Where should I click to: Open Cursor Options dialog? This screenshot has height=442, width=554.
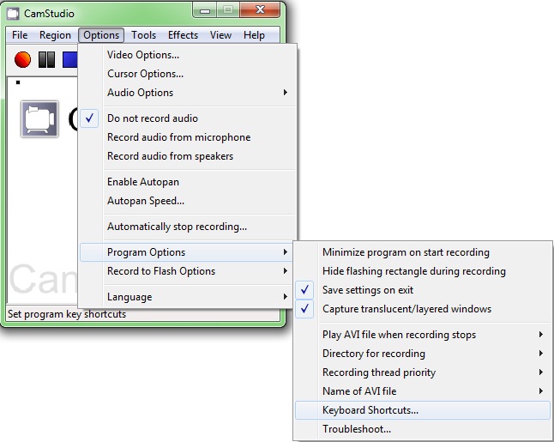188,74
